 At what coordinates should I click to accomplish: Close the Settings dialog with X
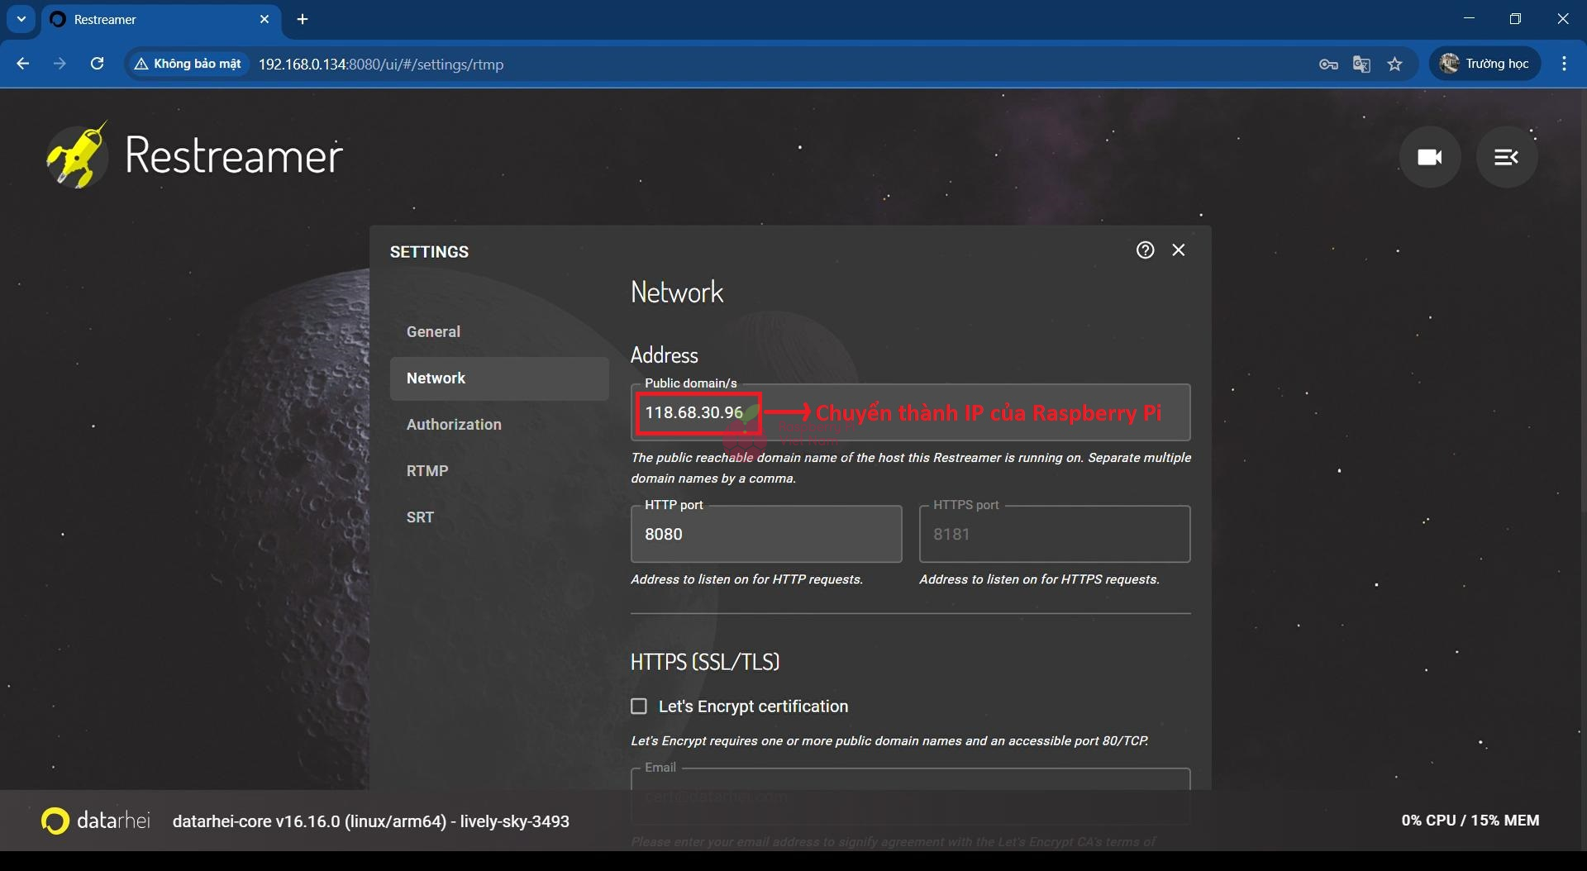(1179, 250)
